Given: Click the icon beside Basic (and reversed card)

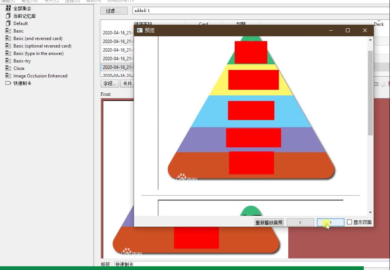Looking at the screenshot, I should 8,38.
